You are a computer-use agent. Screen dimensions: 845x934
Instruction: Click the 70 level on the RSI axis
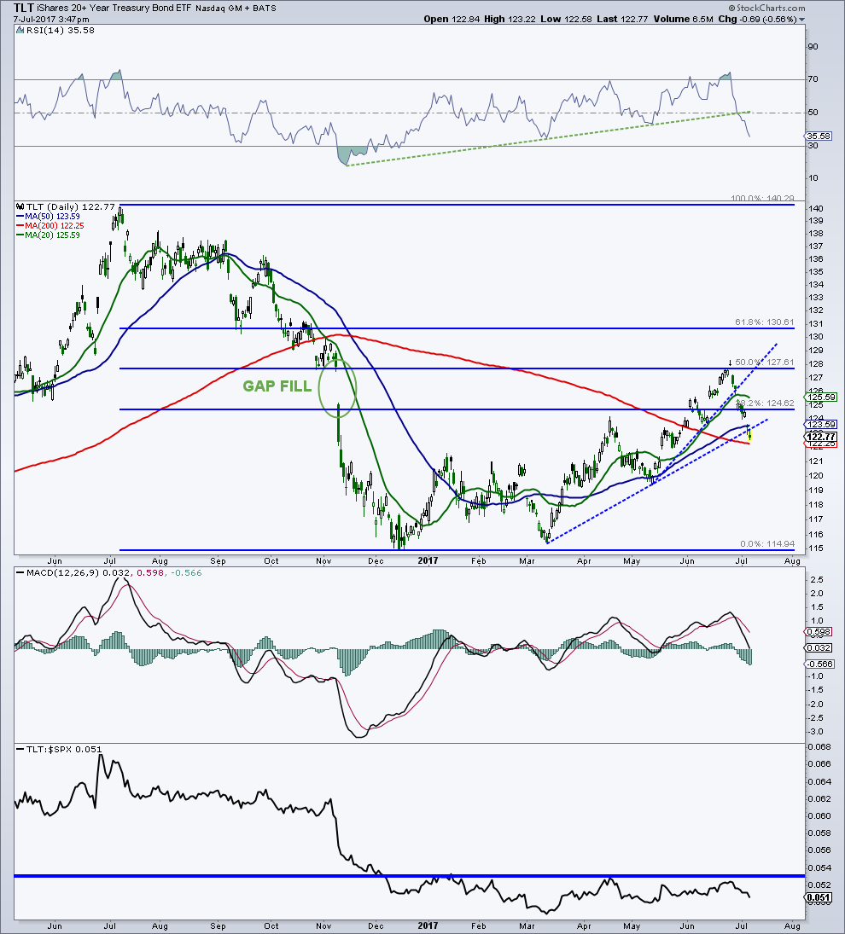[813, 79]
